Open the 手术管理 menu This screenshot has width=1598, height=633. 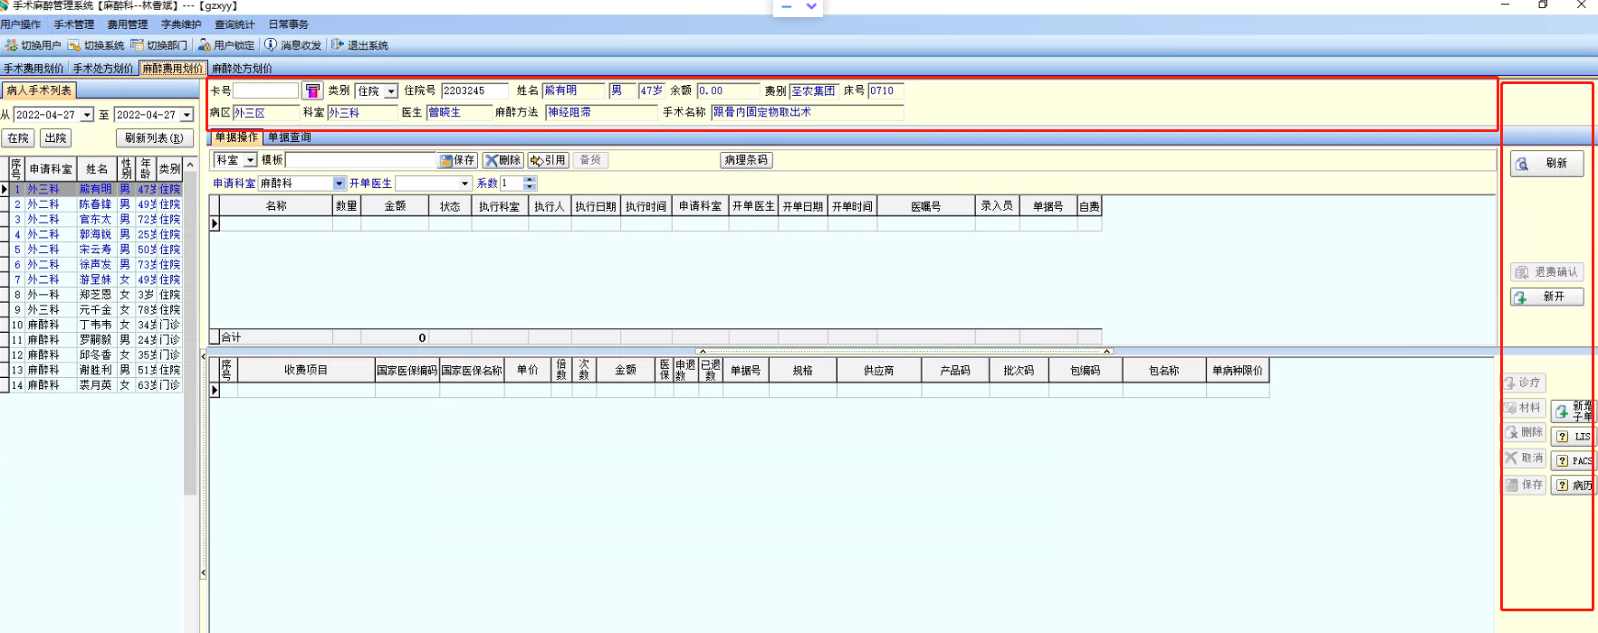[x=74, y=24]
